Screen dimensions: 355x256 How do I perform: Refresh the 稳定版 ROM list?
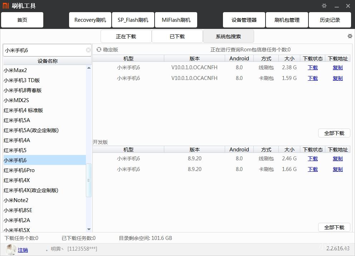click(x=99, y=50)
